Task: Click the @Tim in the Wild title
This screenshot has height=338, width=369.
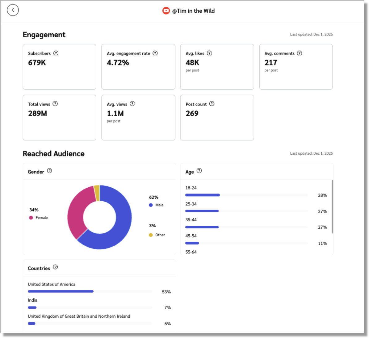Action: [x=193, y=11]
